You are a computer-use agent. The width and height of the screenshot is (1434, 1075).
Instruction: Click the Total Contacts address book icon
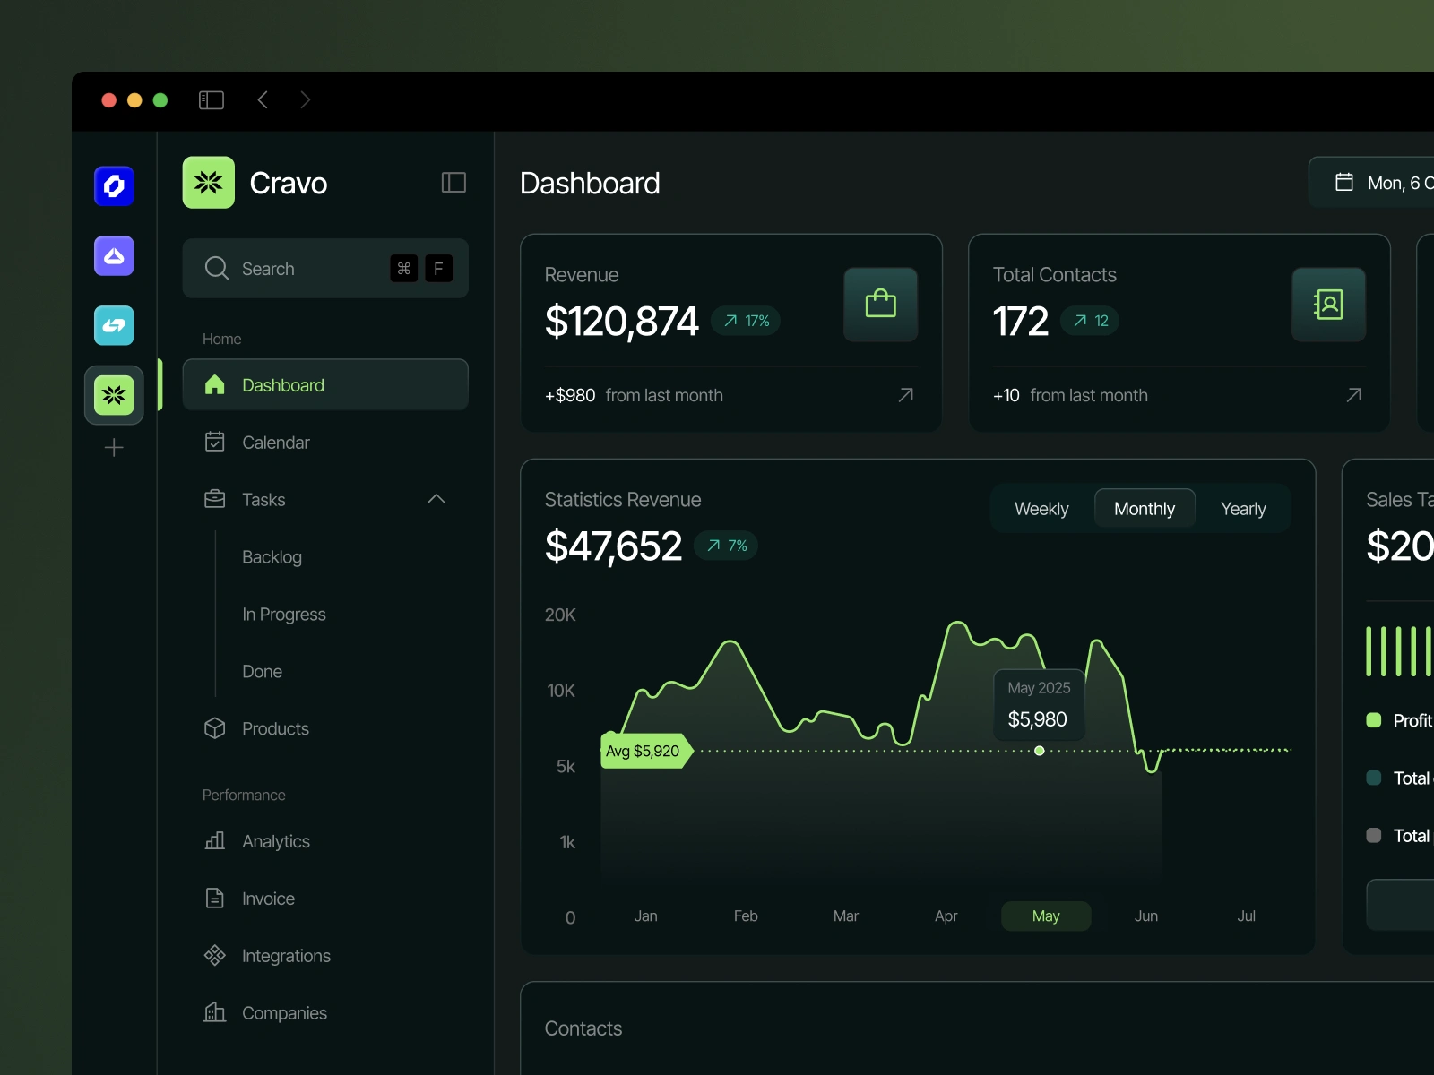pyautogui.click(x=1329, y=305)
